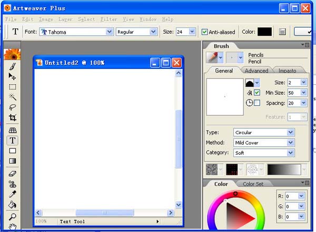Image resolution: width=316 pixels, height=232 pixels.
Task: Click the black dotted pattern swatch
Action: coord(232,169)
